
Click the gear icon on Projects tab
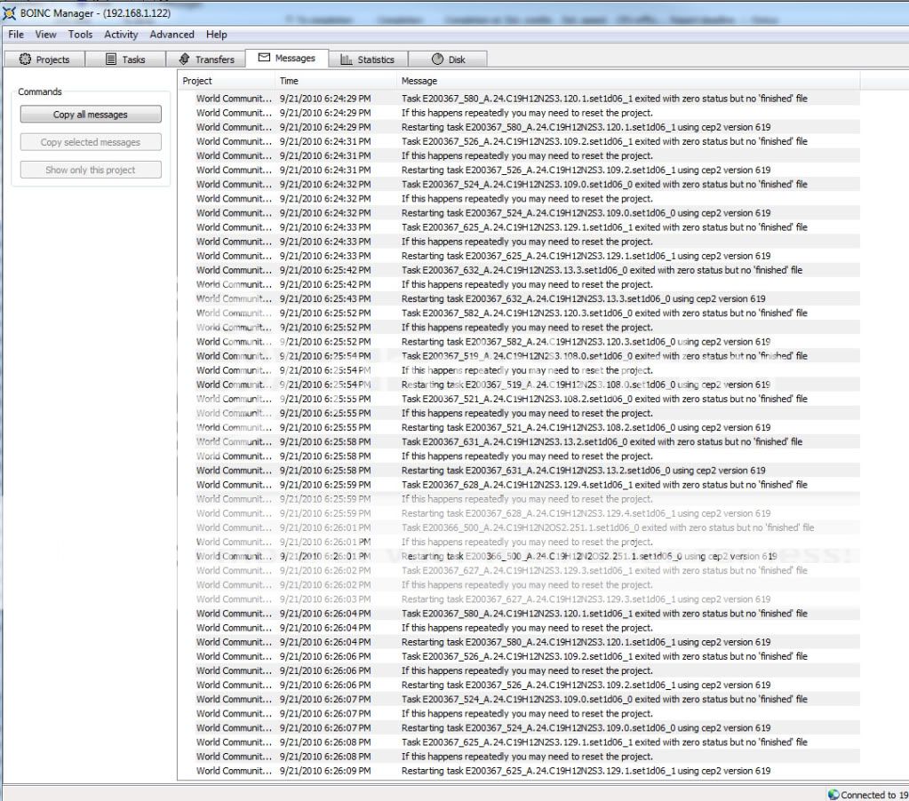tap(25, 59)
